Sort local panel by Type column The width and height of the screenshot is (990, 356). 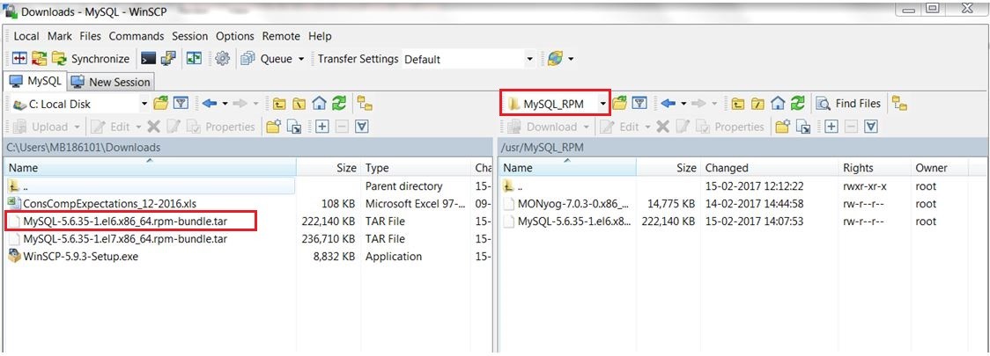pos(416,168)
